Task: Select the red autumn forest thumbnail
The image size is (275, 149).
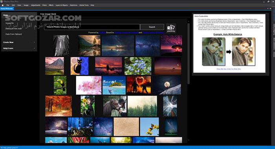Action: coord(59,106)
